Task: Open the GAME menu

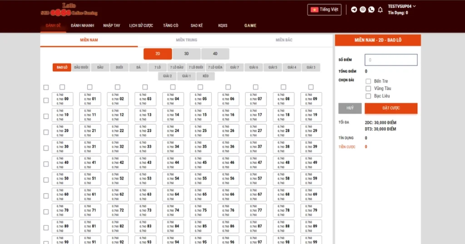Action: click(x=250, y=25)
